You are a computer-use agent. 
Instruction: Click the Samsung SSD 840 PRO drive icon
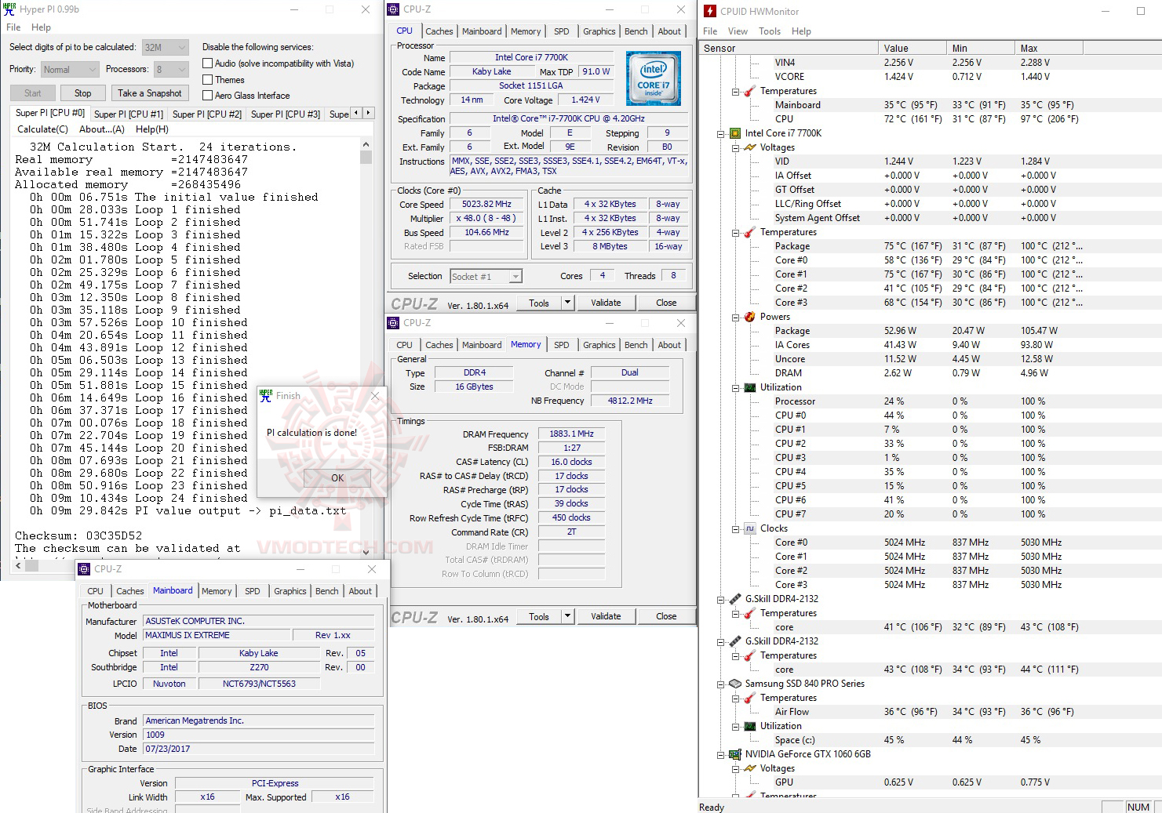click(x=735, y=684)
